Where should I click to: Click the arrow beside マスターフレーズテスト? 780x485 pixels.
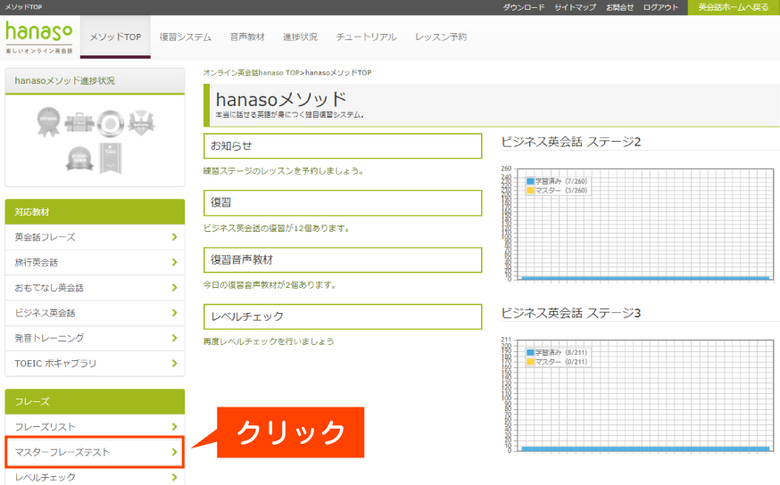[174, 452]
